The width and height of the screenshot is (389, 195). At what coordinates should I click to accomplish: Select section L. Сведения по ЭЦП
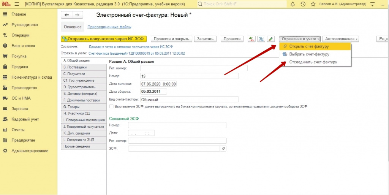84,140
